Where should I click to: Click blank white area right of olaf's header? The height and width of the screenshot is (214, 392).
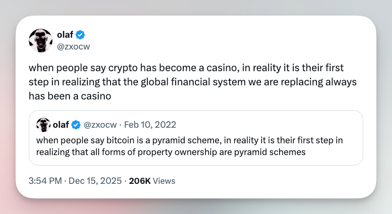pyautogui.click(x=236, y=40)
